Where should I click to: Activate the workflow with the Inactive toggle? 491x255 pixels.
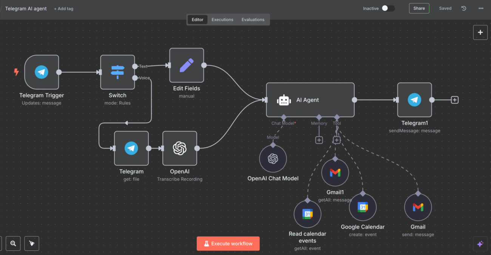388,8
